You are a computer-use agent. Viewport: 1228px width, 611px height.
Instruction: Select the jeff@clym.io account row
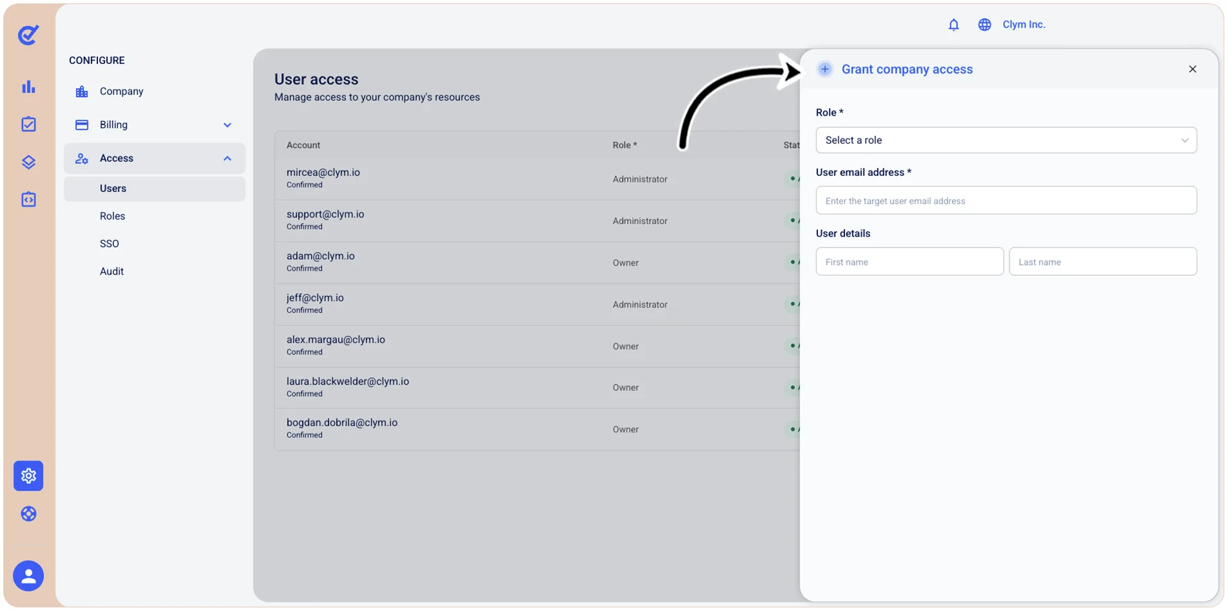(x=537, y=304)
